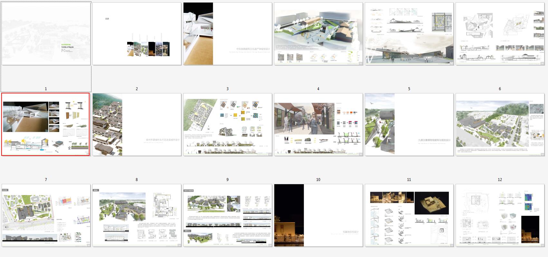
Task: Select slide 2, the contents page with image strip
Action: (x=137, y=34)
